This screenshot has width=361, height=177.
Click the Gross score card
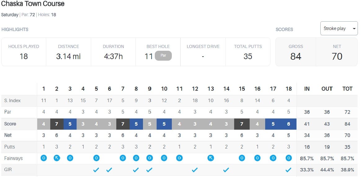(x=296, y=52)
